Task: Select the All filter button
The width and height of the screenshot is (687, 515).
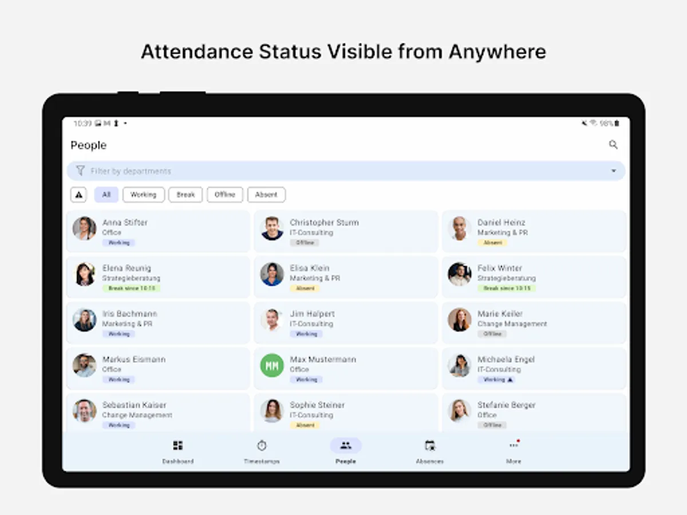Action: (105, 195)
